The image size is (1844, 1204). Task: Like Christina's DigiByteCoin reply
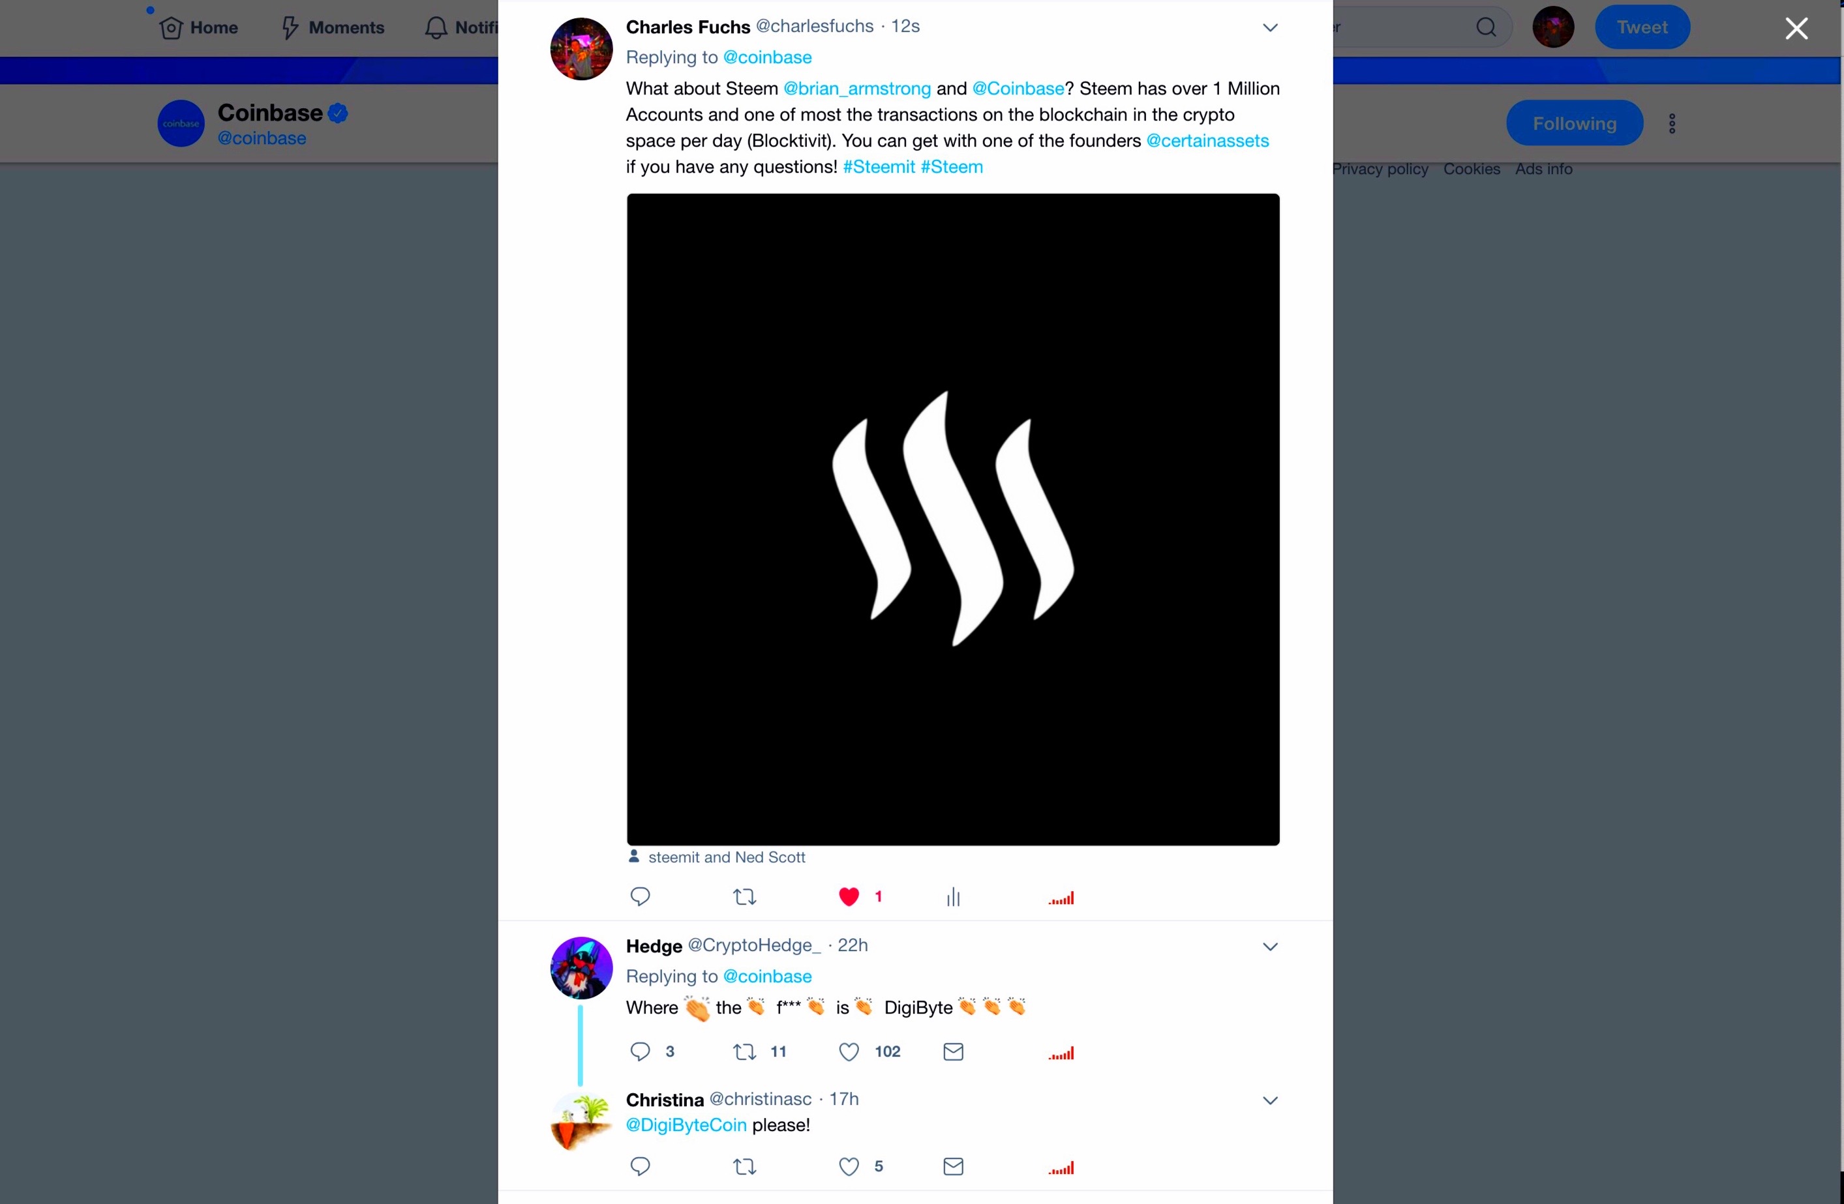pyautogui.click(x=849, y=1166)
